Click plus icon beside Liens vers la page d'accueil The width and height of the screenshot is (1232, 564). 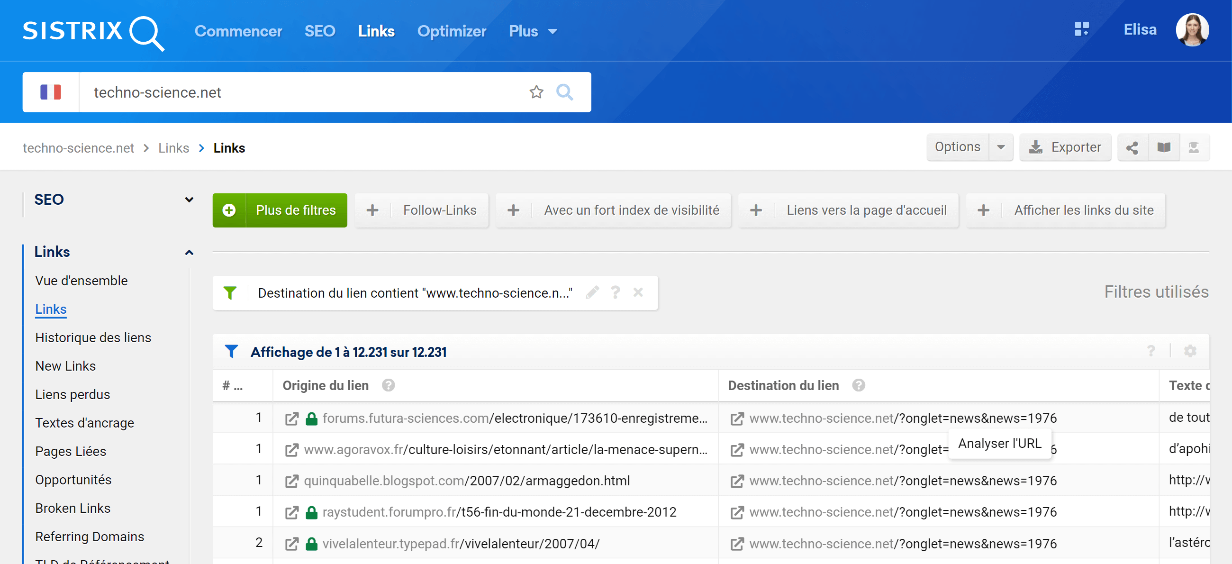point(756,210)
